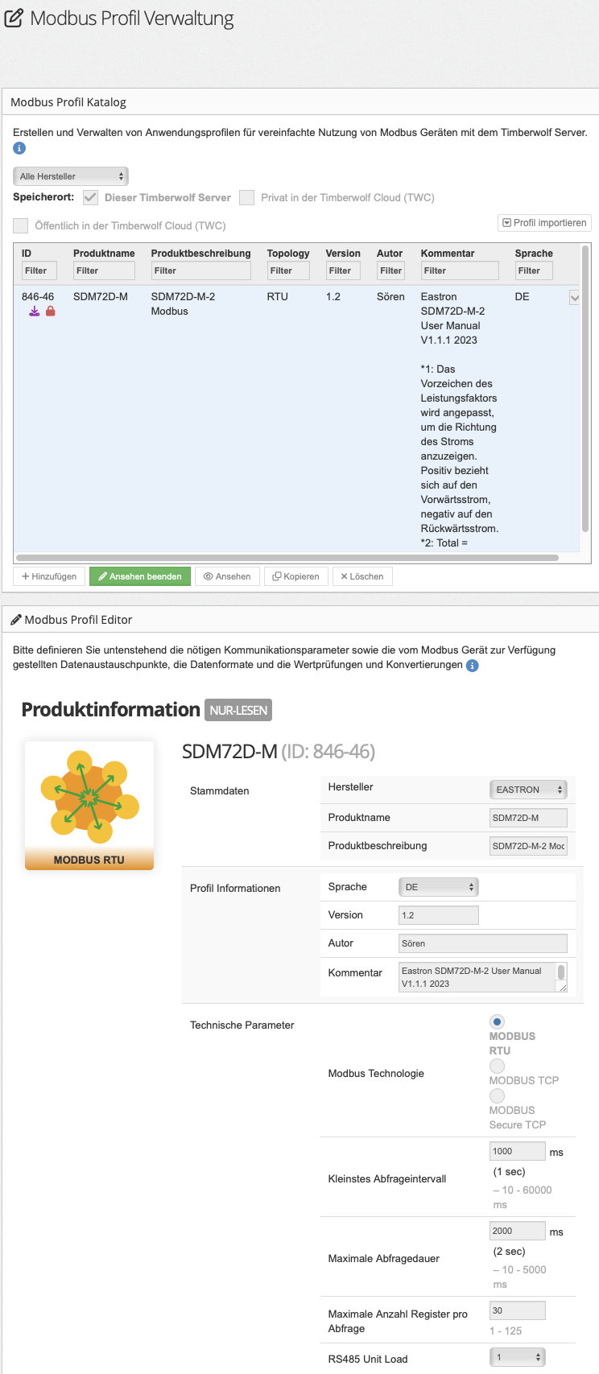Click the Produktname filter field
Image resolution: width=599 pixels, height=1374 pixels.
pyautogui.click(x=104, y=270)
